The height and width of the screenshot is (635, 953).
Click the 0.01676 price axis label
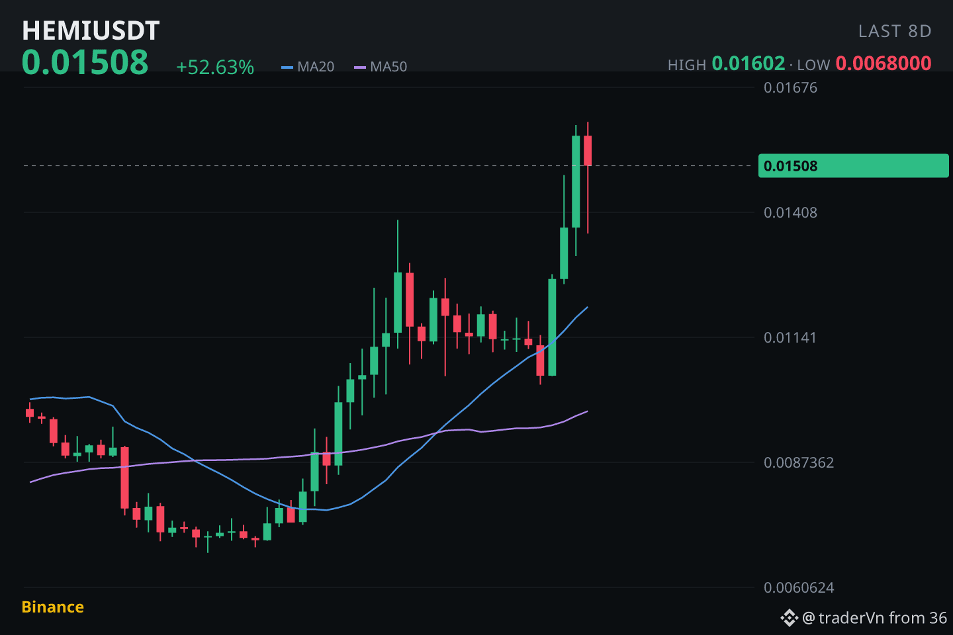pyautogui.click(x=790, y=87)
